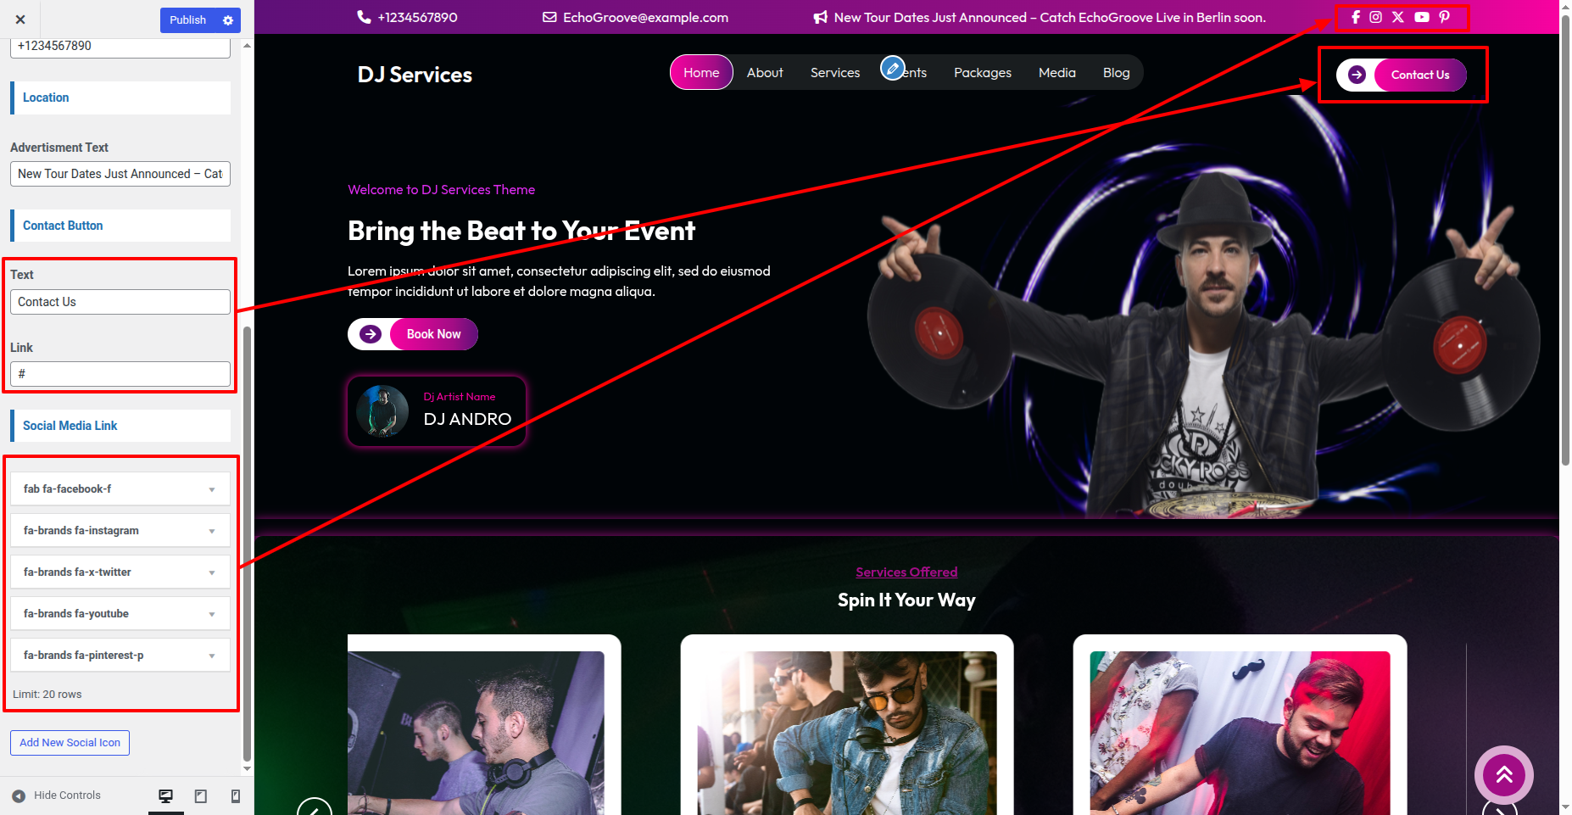
Task: Click the Facebook icon in top bar
Action: tap(1355, 17)
